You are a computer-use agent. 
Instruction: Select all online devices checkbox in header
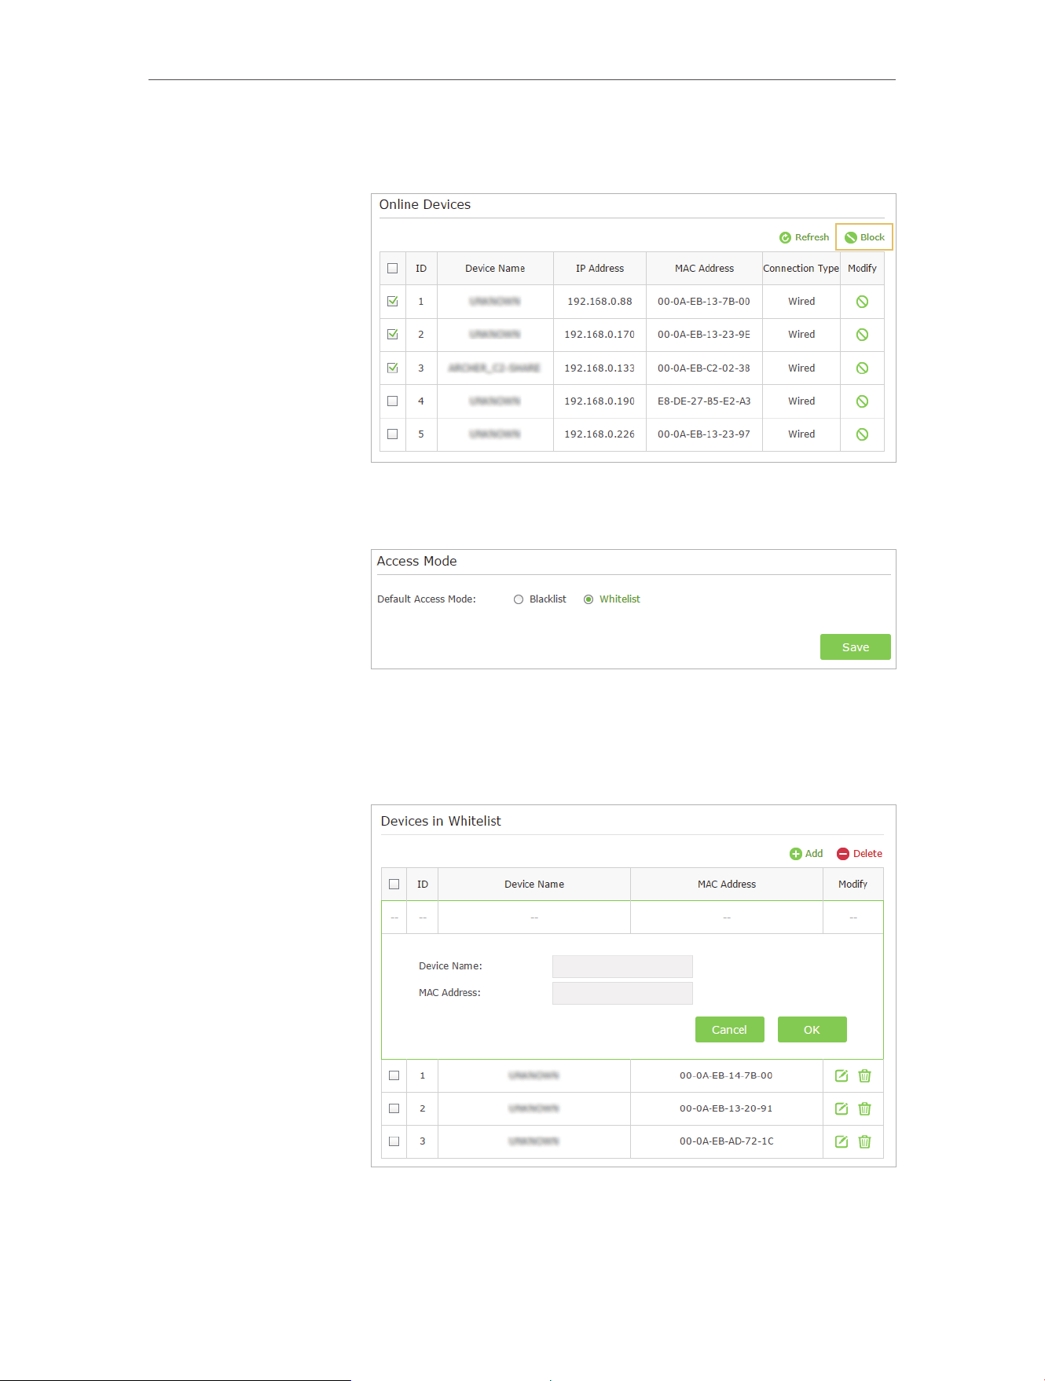(x=393, y=269)
